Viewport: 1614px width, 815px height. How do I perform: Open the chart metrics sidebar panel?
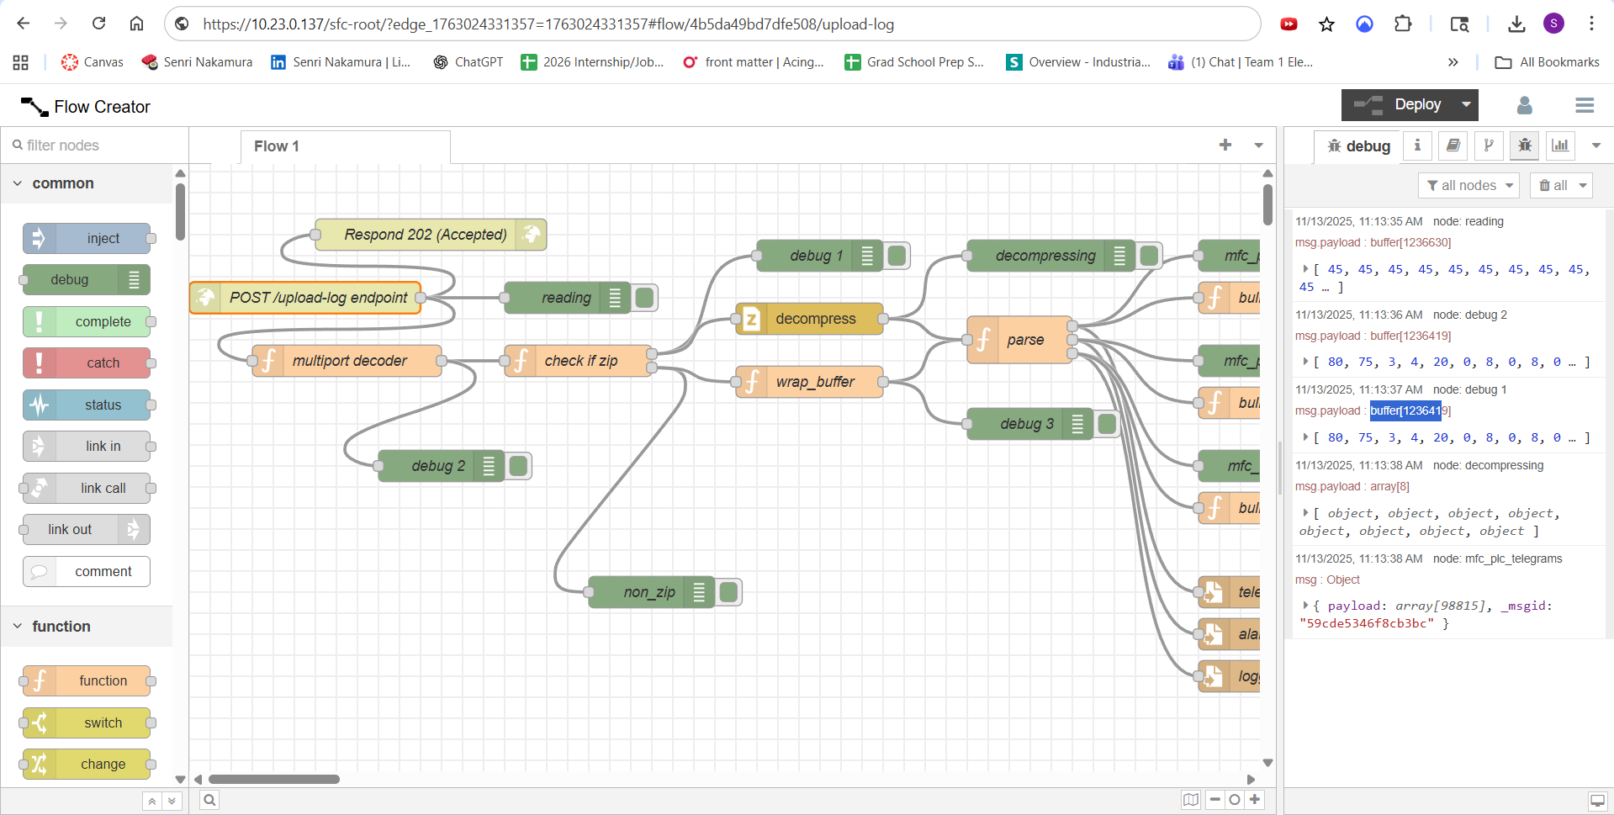coord(1559,146)
